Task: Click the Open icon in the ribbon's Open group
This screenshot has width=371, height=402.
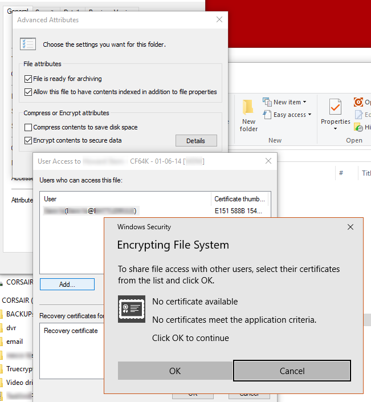Action: pyautogui.click(x=358, y=102)
